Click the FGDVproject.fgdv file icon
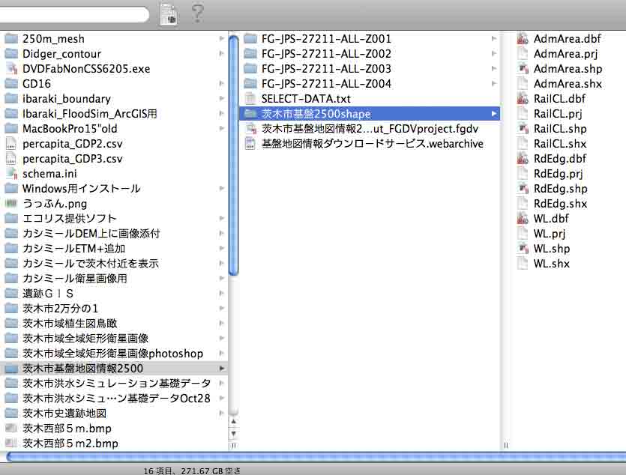Screen dimensions: 626x475 pyautogui.click(x=250, y=128)
